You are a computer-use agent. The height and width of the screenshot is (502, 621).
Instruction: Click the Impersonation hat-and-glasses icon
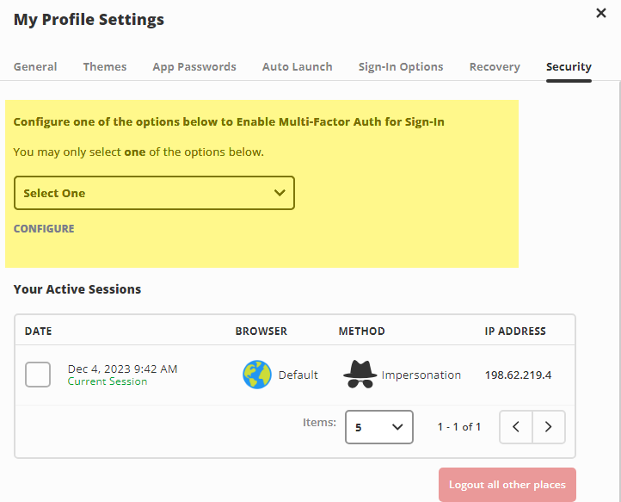pyautogui.click(x=360, y=375)
